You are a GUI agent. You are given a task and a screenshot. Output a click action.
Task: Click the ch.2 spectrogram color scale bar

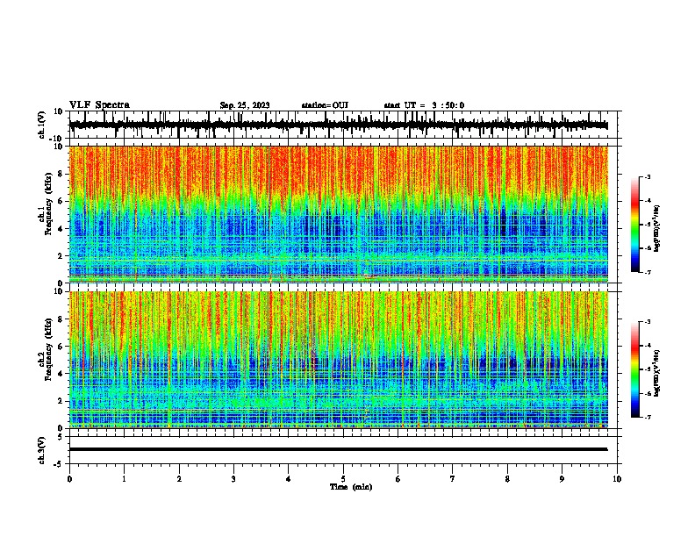coord(635,369)
